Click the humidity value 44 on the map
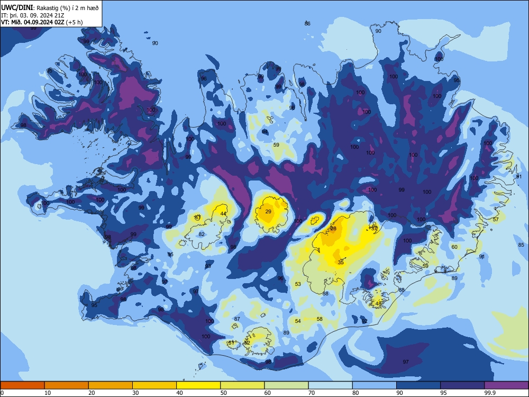This screenshot has height=397, width=529. tap(223, 214)
